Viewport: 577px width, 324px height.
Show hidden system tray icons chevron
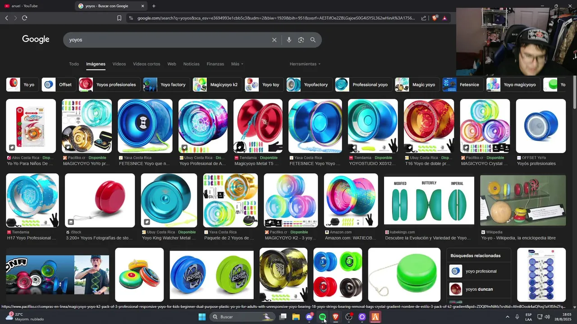click(x=508, y=317)
